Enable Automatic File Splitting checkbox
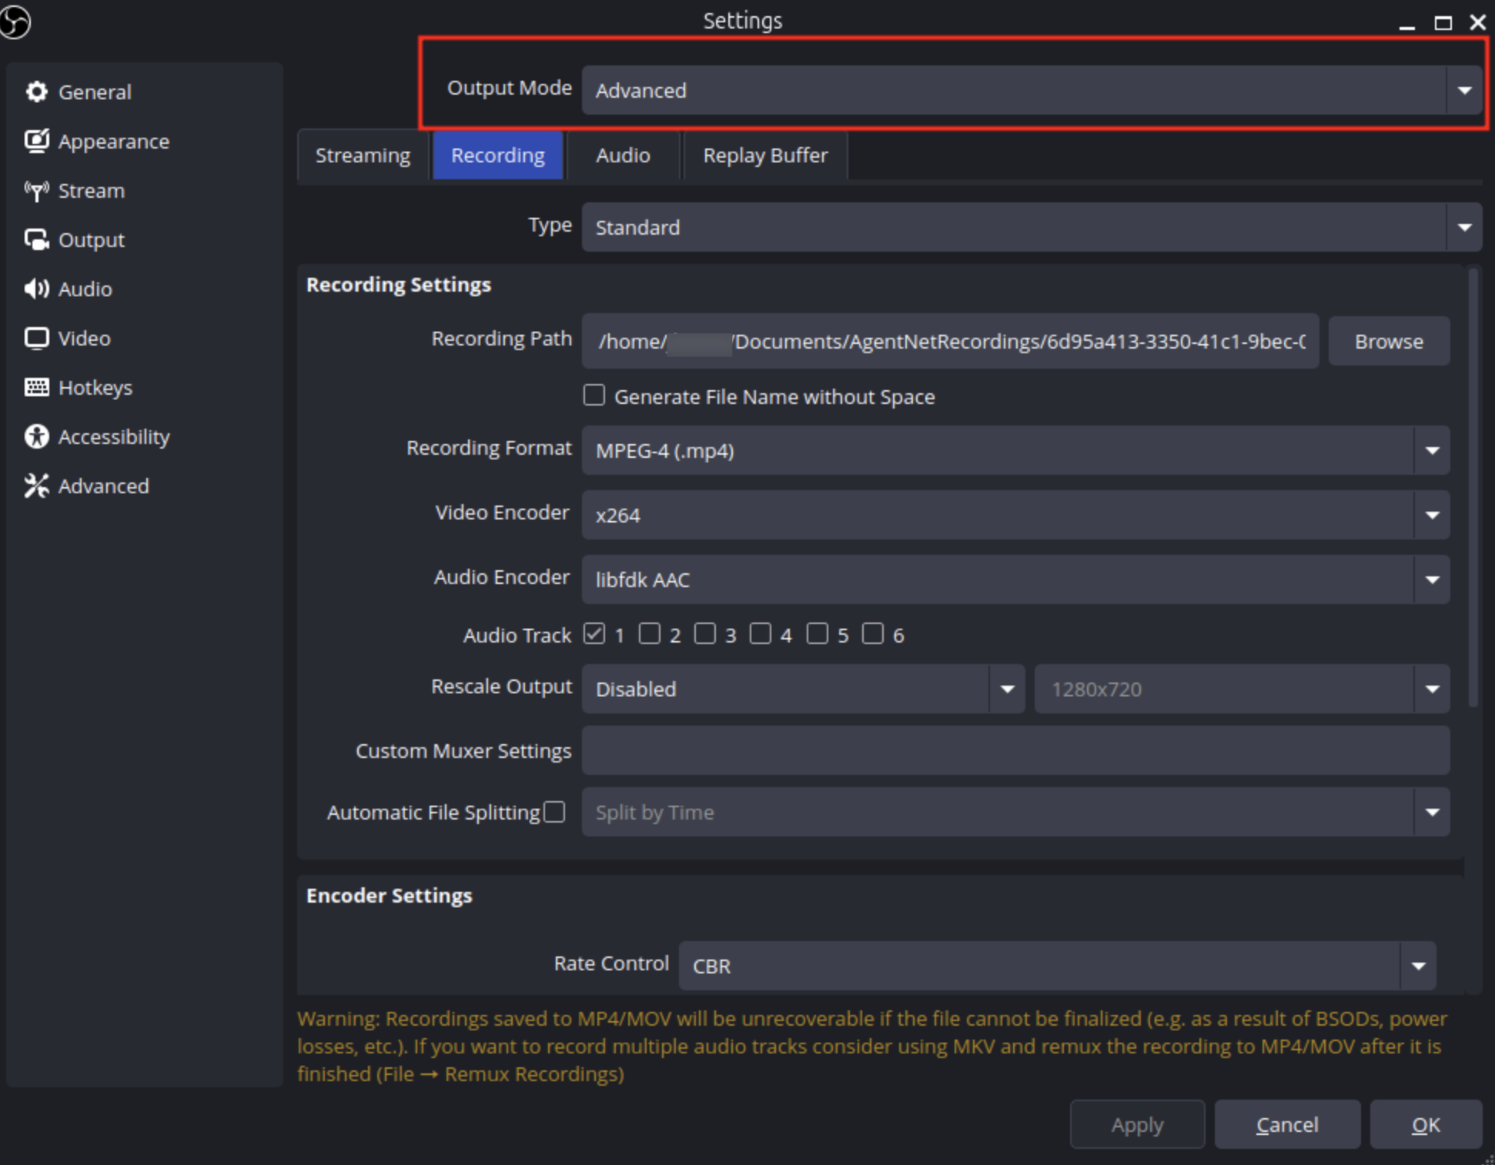 tap(554, 812)
